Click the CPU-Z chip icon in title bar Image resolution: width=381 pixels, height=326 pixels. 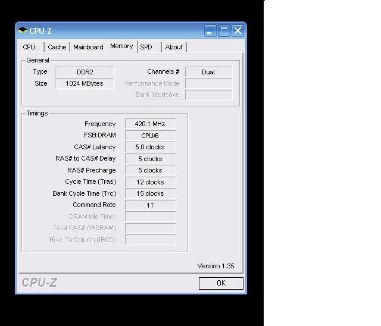pos(23,30)
